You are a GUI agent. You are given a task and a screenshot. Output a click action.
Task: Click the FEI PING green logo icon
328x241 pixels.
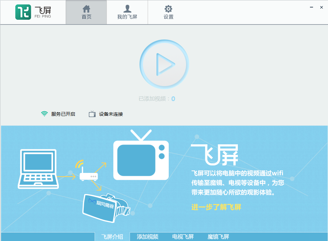[x=23, y=12]
